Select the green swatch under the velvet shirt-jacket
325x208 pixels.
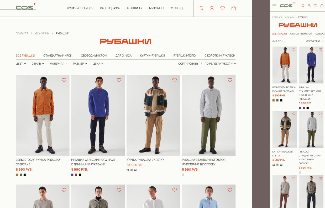[x=21, y=175]
